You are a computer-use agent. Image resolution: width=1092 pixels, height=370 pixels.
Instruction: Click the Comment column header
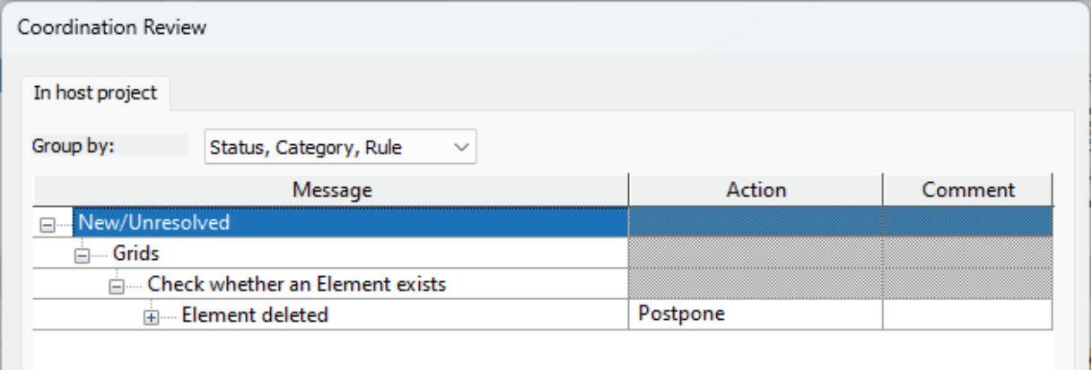(x=966, y=190)
